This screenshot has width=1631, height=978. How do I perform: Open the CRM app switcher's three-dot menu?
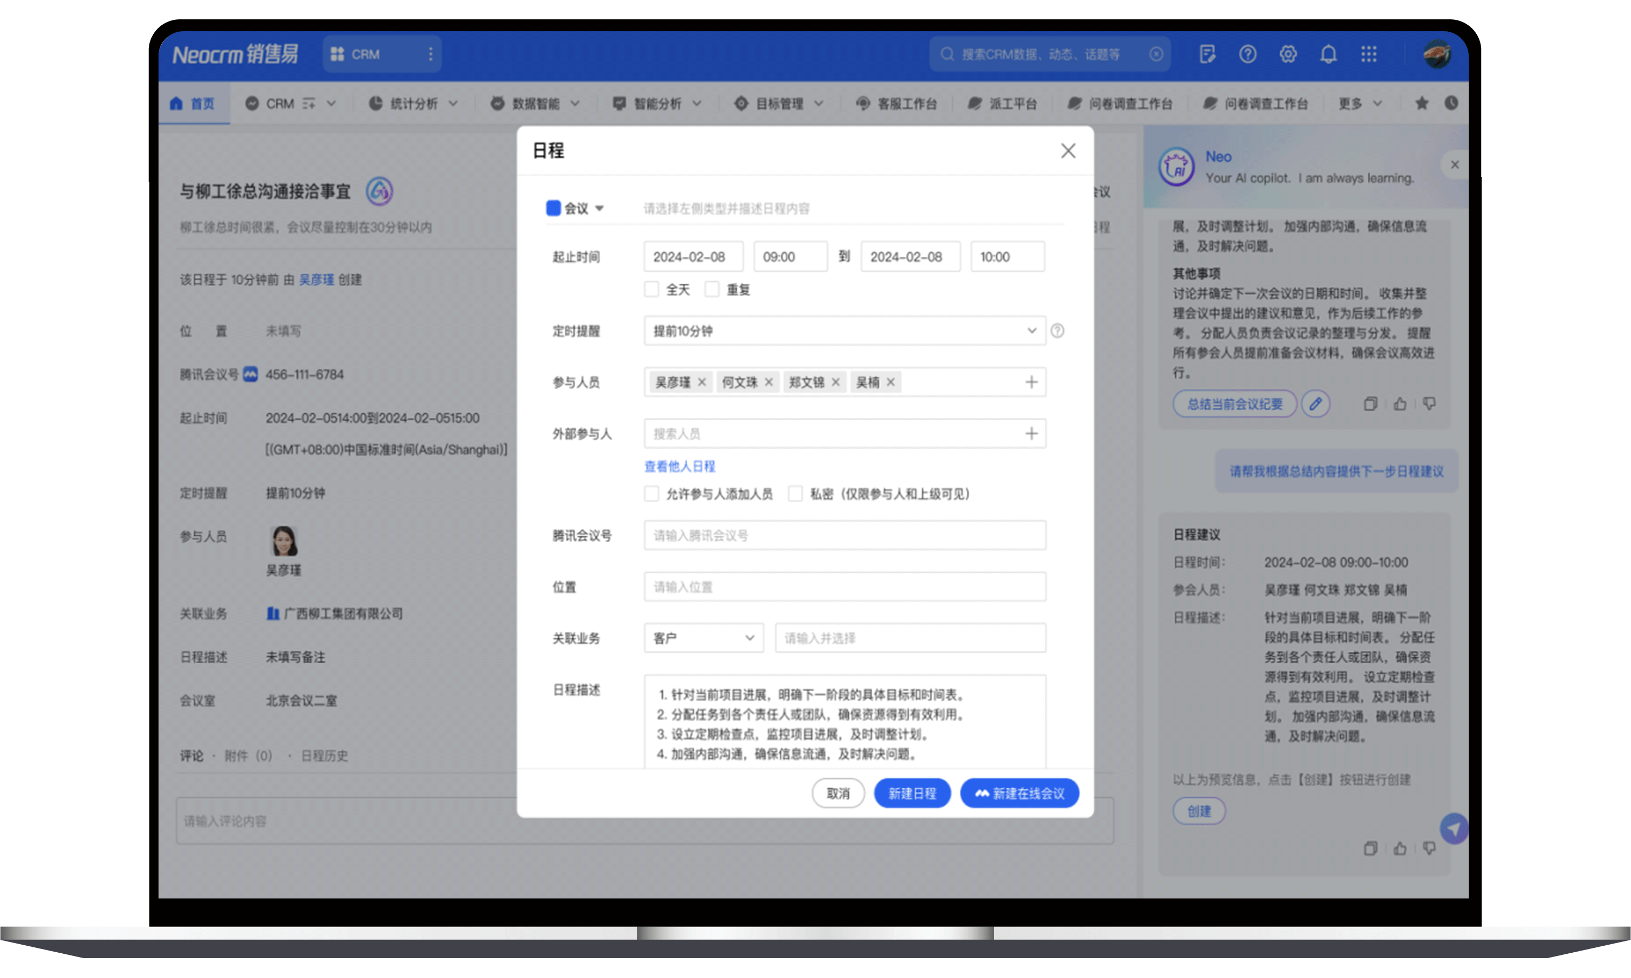(430, 54)
